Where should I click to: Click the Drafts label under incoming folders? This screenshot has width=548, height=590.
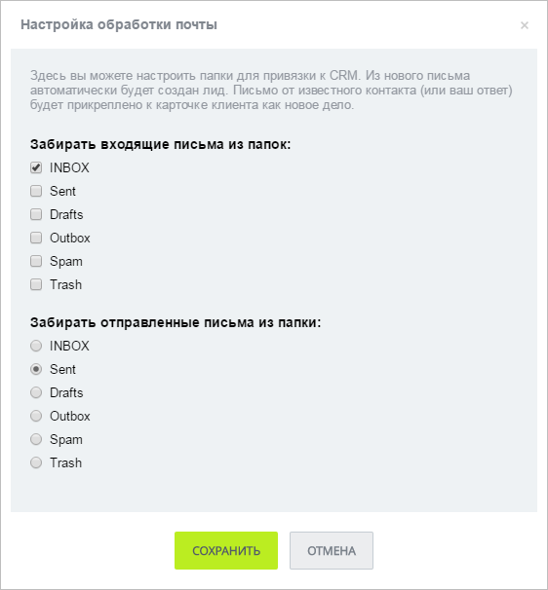(66, 214)
